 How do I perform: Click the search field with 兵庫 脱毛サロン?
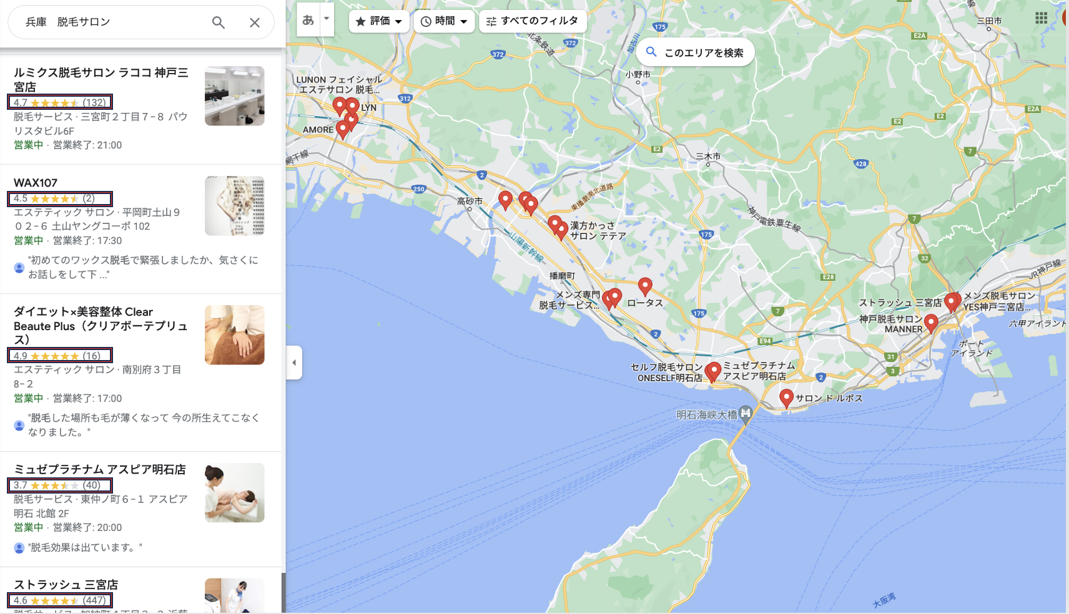[x=112, y=22]
